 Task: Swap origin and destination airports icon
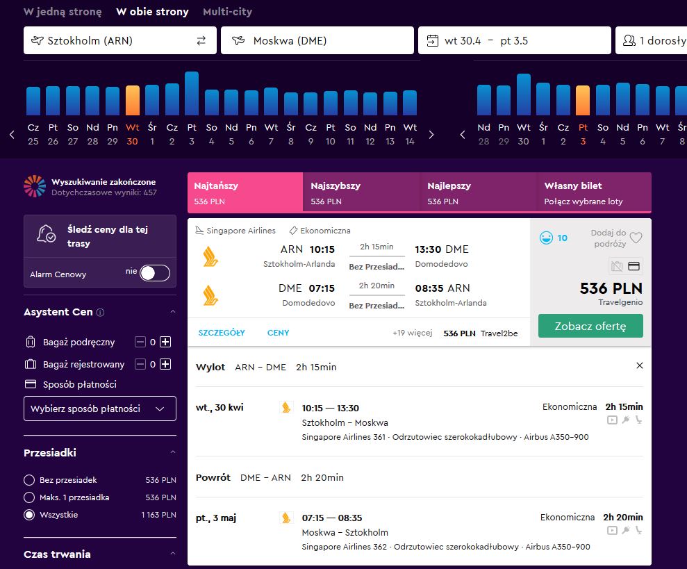coord(201,41)
